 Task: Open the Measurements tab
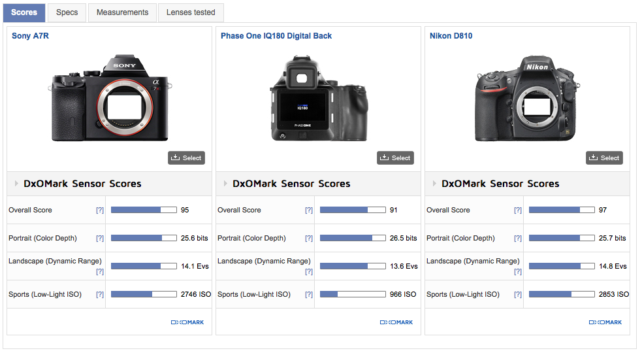click(x=122, y=12)
